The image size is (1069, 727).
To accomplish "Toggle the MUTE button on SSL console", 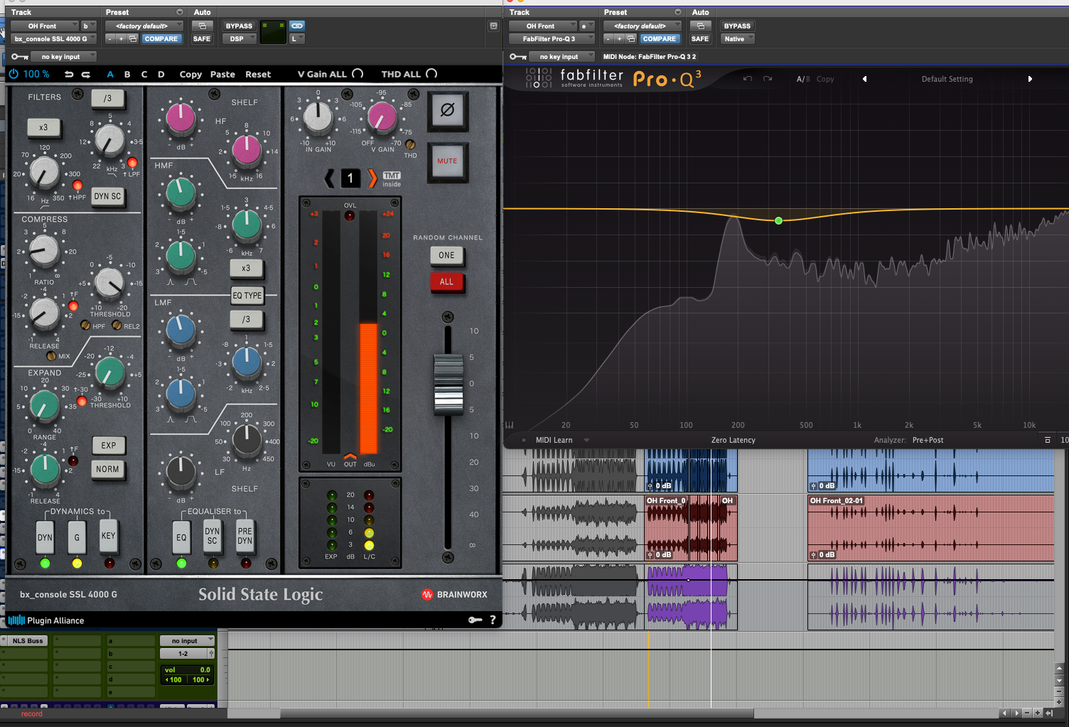I will [x=447, y=161].
